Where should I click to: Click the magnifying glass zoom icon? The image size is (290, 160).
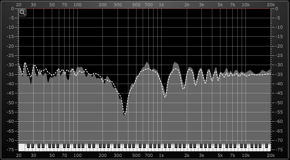tap(22, 12)
